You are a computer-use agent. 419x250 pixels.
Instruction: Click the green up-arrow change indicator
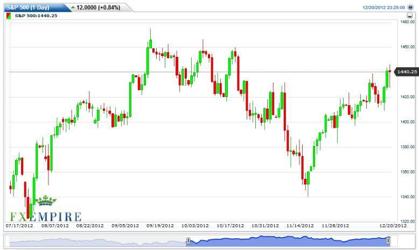click(73, 7)
